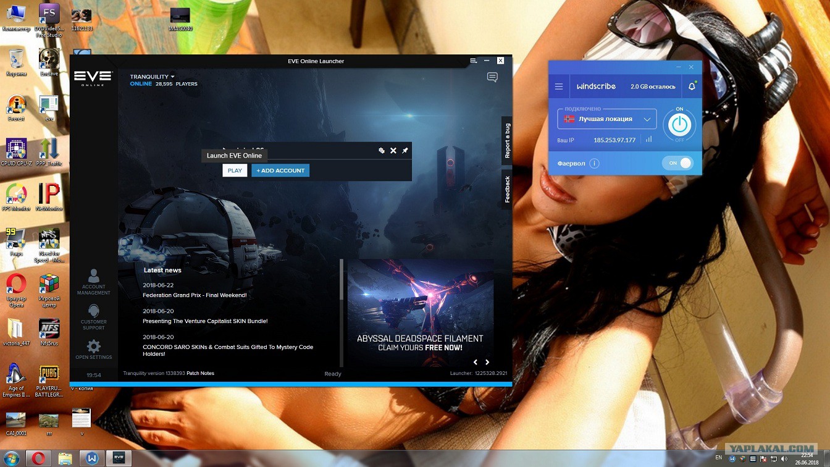Viewport: 830px width, 467px height.
Task: Select the victoria_447 folder on desktop
Action: click(16, 333)
